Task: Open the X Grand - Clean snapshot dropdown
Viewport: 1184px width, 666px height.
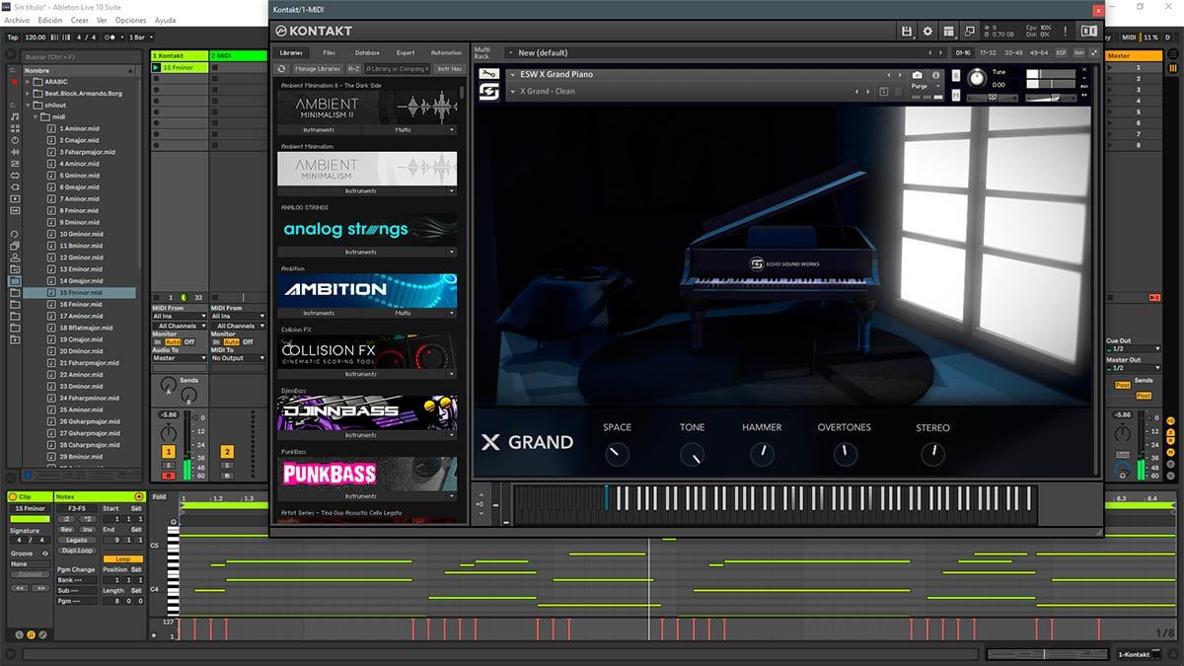Action: point(513,92)
